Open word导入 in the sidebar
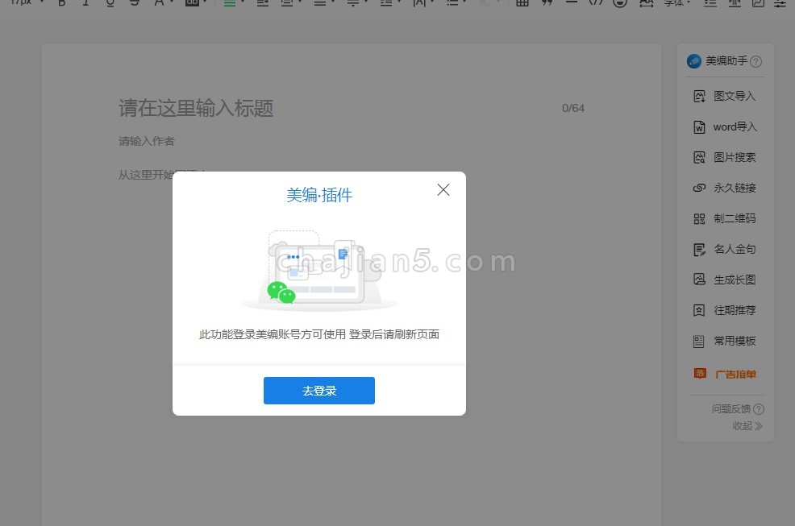This screenshot has width=795, height=526. (x=725, y=126)
